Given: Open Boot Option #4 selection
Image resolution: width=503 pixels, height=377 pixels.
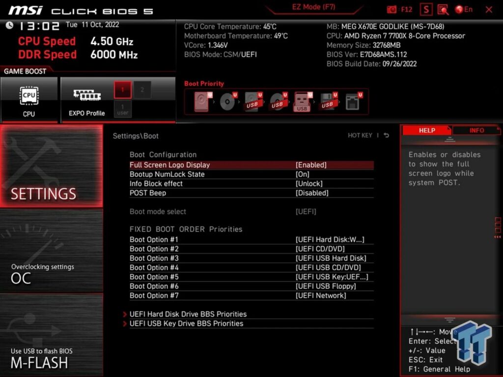Looking at the screenshot, I should (251, 268).
